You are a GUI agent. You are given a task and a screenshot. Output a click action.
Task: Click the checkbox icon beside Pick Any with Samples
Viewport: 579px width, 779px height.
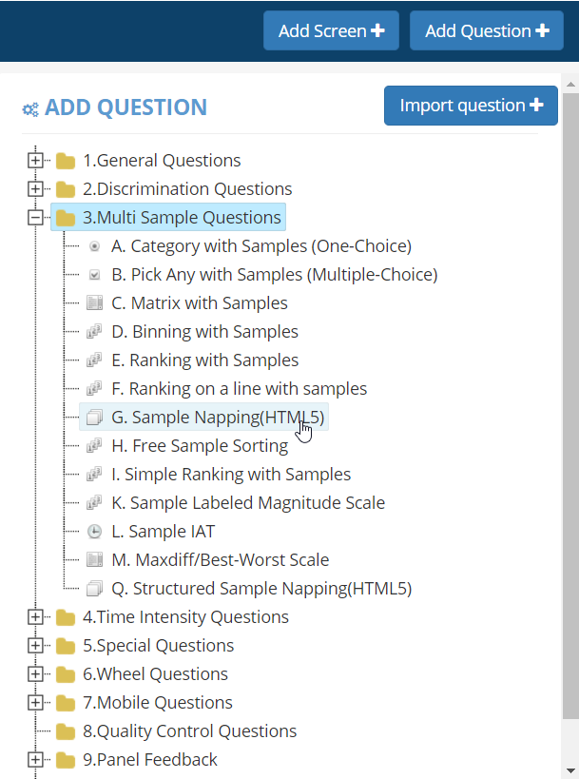tap(94, 275)
